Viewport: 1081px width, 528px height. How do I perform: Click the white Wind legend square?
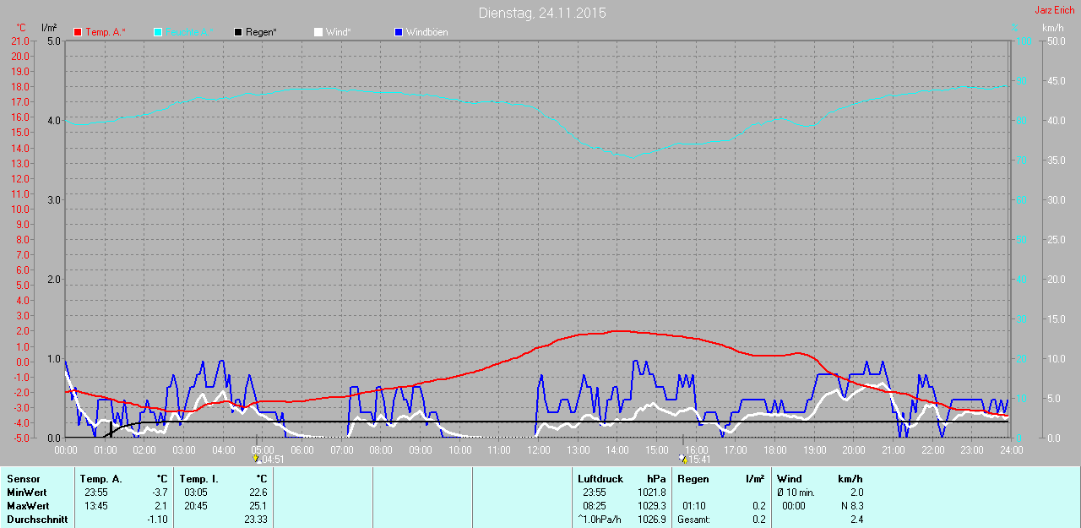[318, 32]
